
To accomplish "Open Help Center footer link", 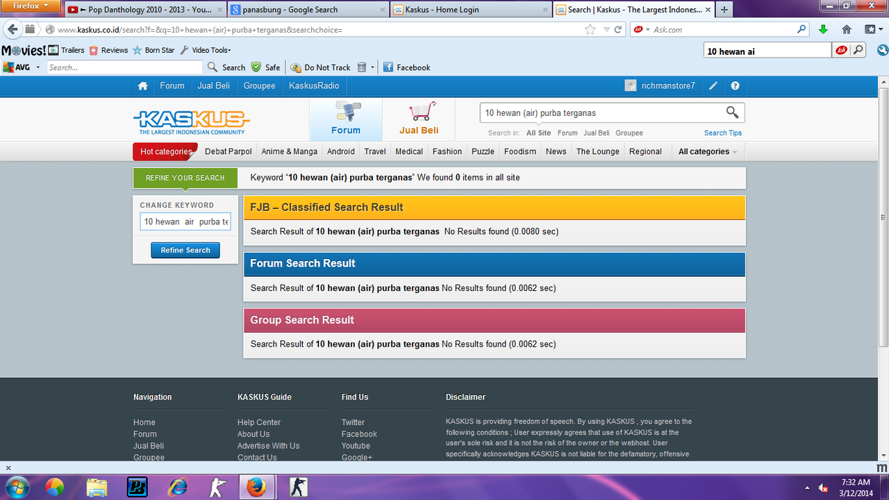I will click(x=259, y=422).
